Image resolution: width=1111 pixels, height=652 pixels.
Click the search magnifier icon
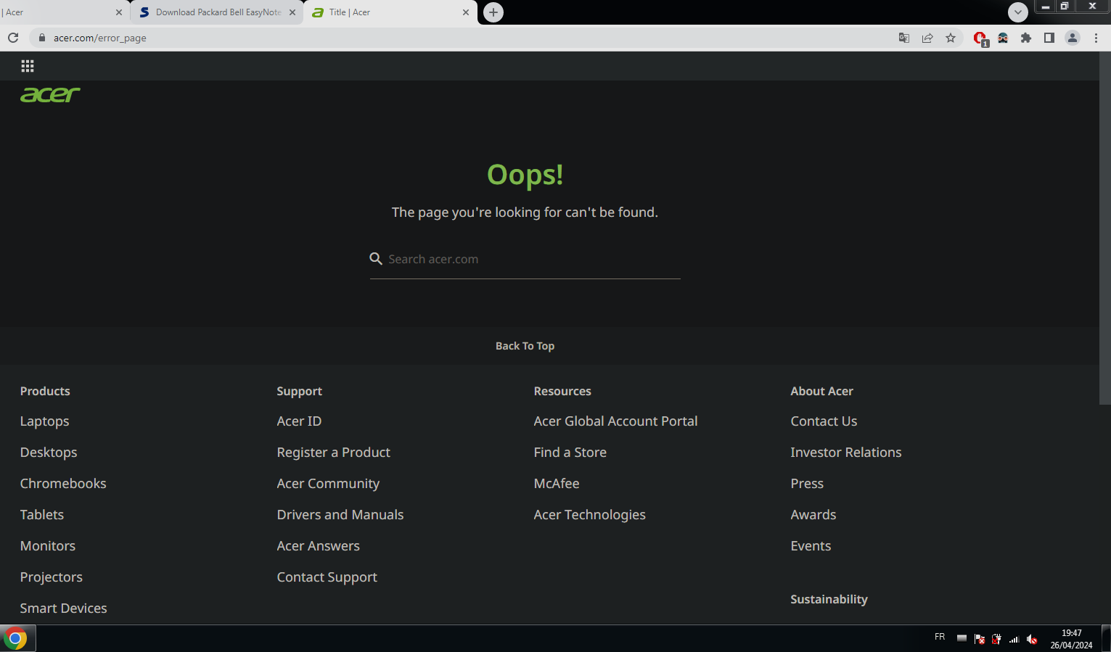(x=376, y=259)
